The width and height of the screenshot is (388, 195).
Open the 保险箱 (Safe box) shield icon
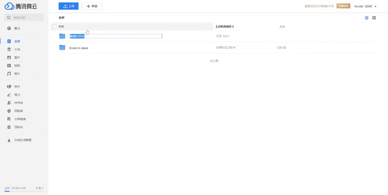click(x=9, y=111)
